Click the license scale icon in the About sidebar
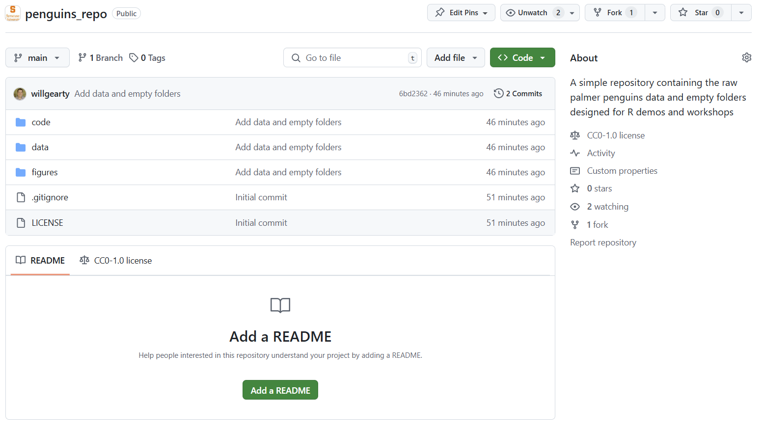Screen dimensions: 763x431 coord(575,135)
